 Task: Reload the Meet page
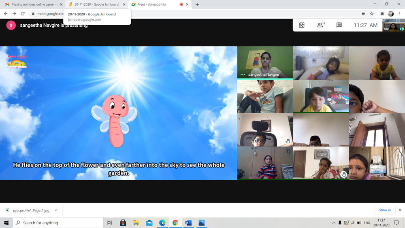23,14
